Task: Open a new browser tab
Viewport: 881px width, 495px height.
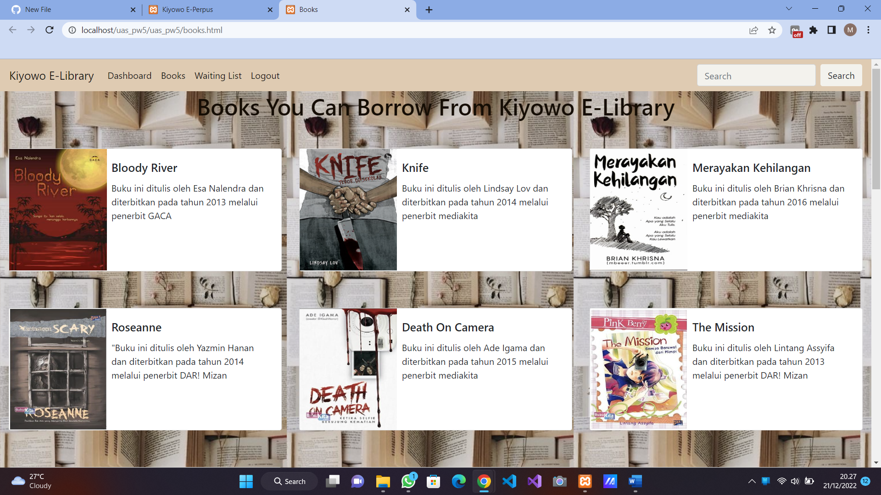Action: 429,10
